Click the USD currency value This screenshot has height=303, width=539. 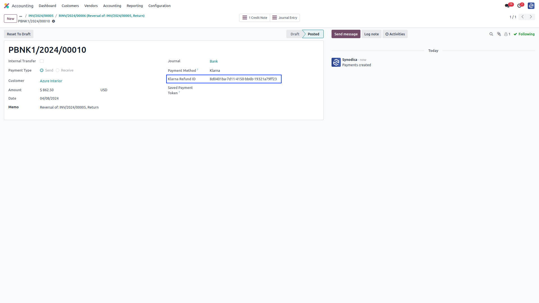pyautogui.click(x=104, y=90)
